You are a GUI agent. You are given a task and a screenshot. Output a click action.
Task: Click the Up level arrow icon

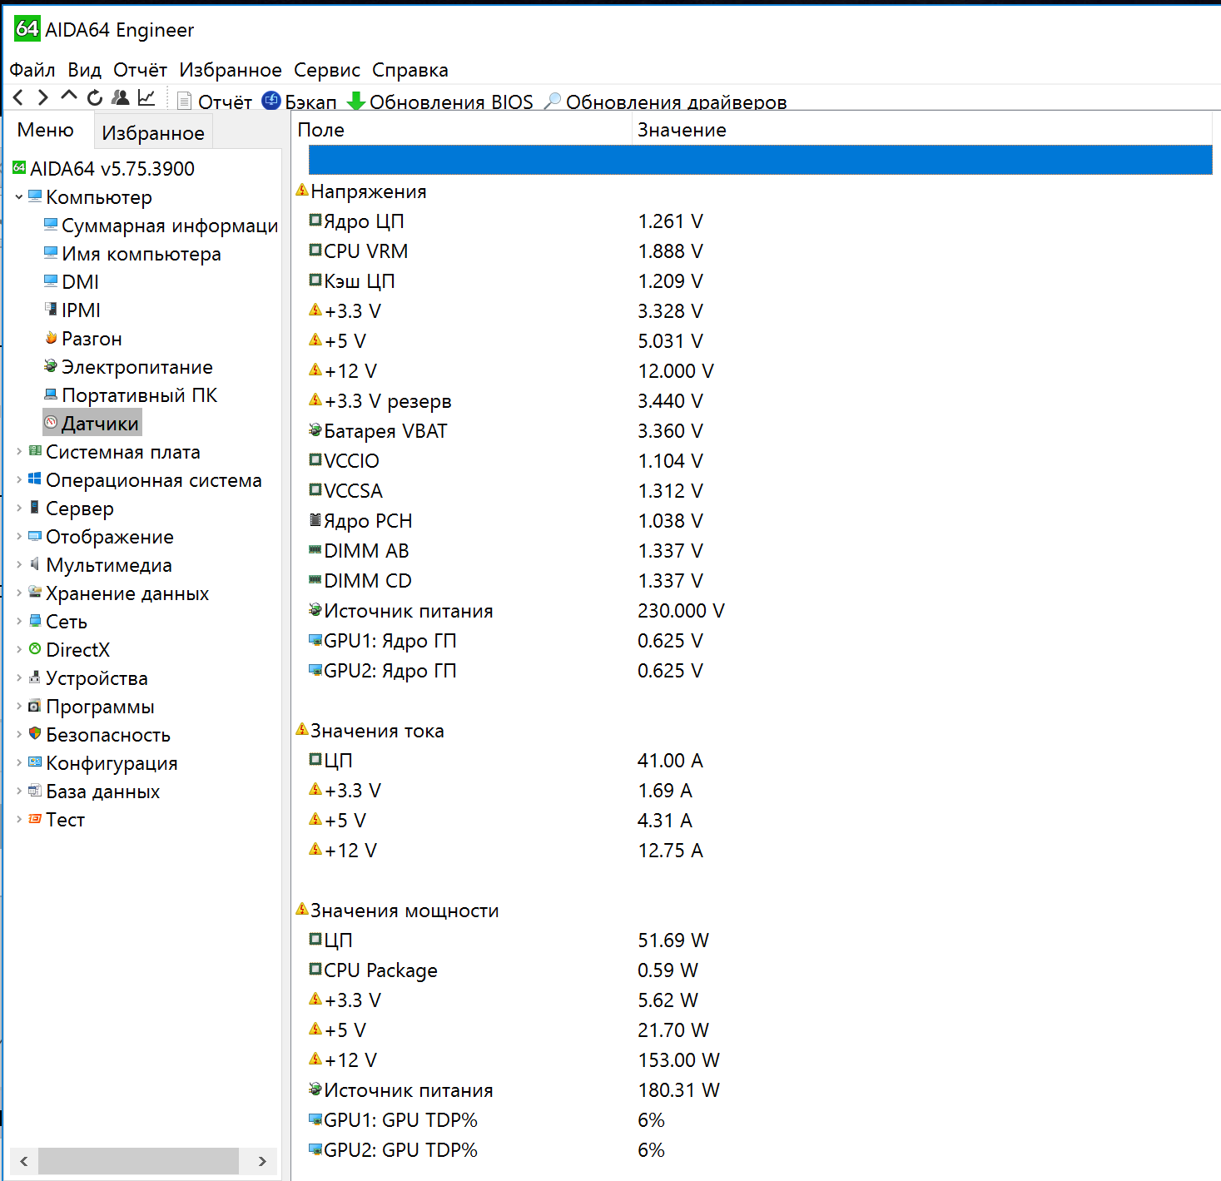coord(69,97)
